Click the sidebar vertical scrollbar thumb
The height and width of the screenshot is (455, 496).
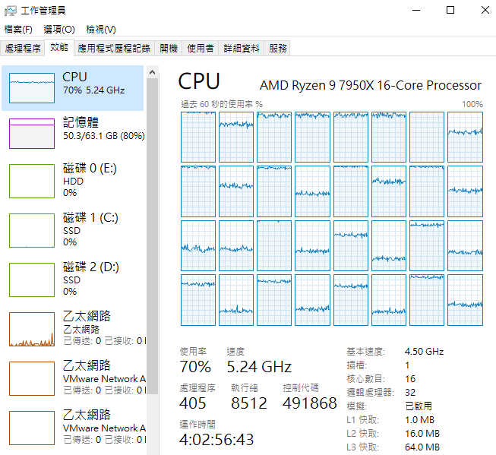pyautogui.click(x=152, y=236)
